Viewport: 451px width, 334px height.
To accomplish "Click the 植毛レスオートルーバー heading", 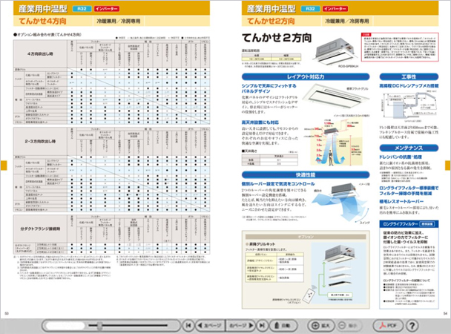I will click(x=401, y=201).
